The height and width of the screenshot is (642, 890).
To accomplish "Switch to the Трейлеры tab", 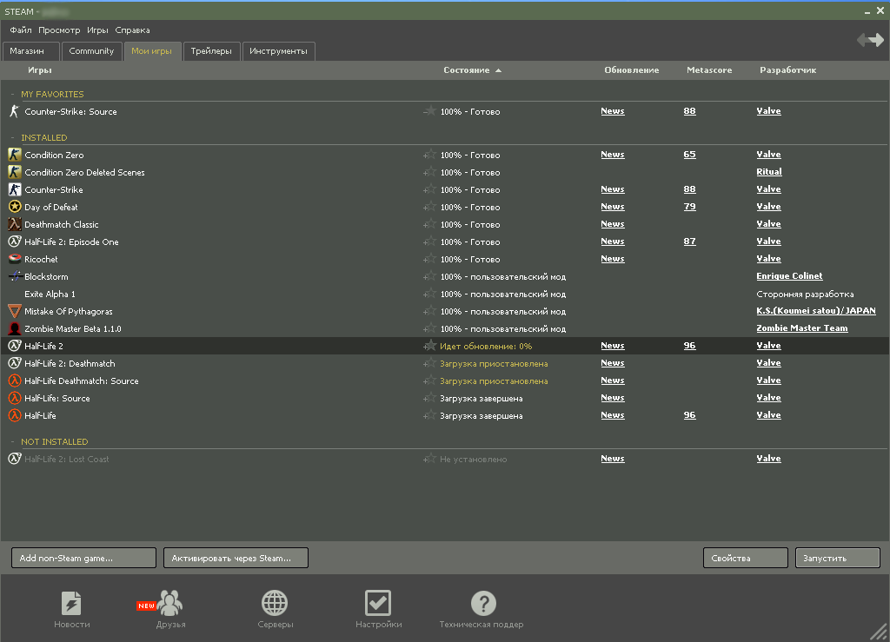I will 211,51.
